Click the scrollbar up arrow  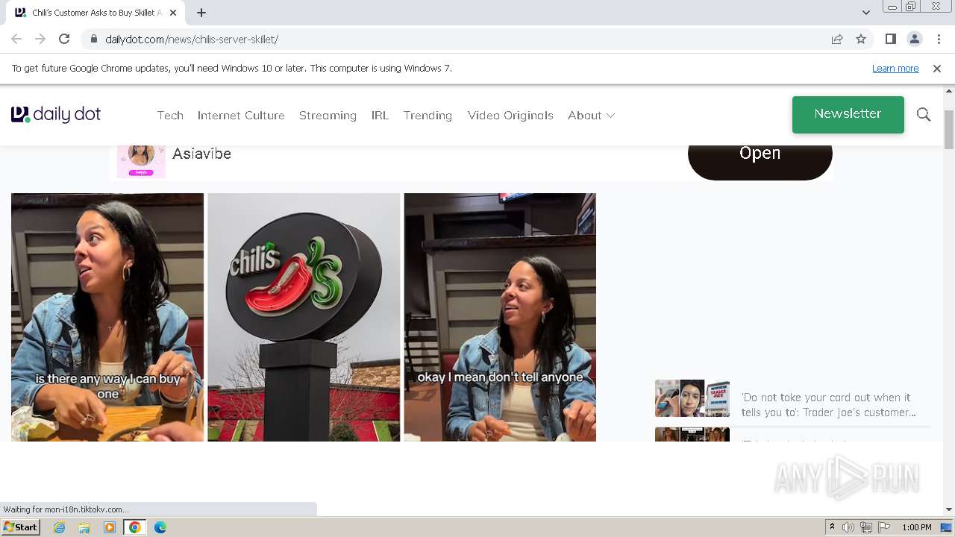[949, 91]
